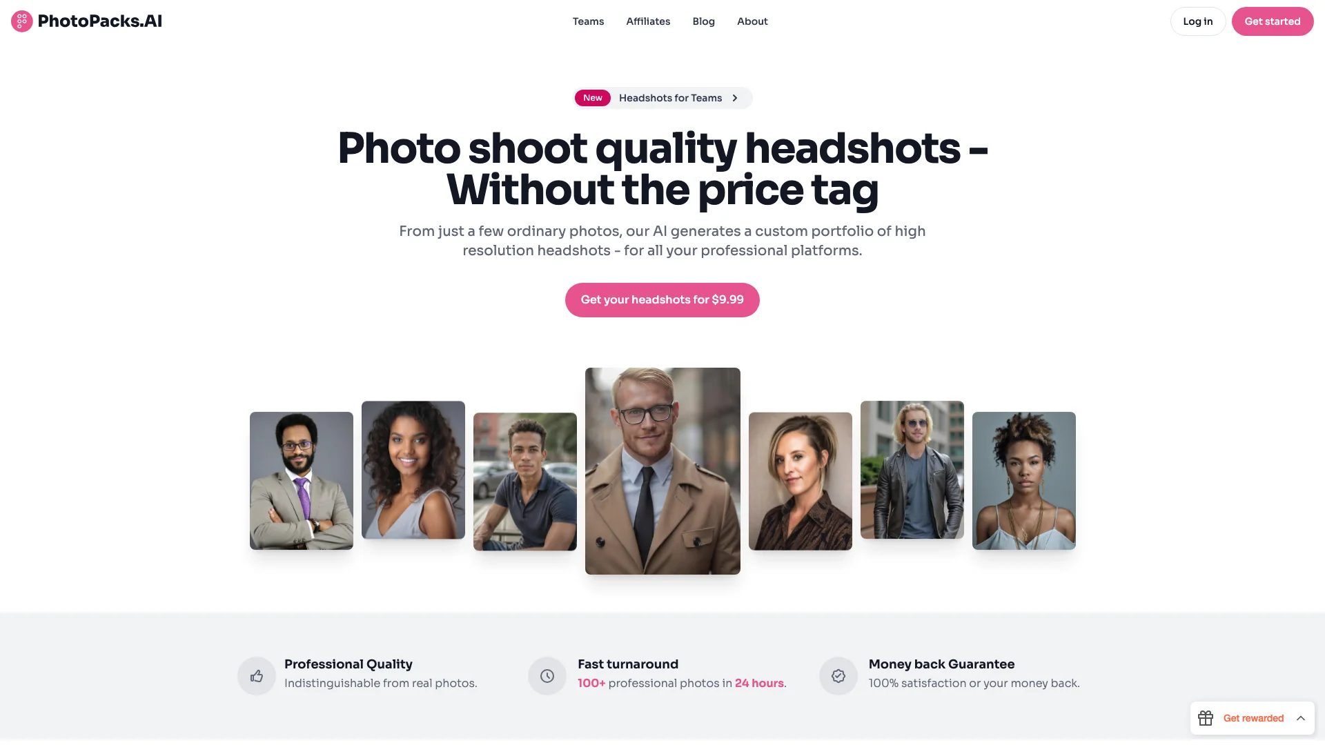
Task: Click Get your headshots for $9.99 button
Action: coord(662,299)
